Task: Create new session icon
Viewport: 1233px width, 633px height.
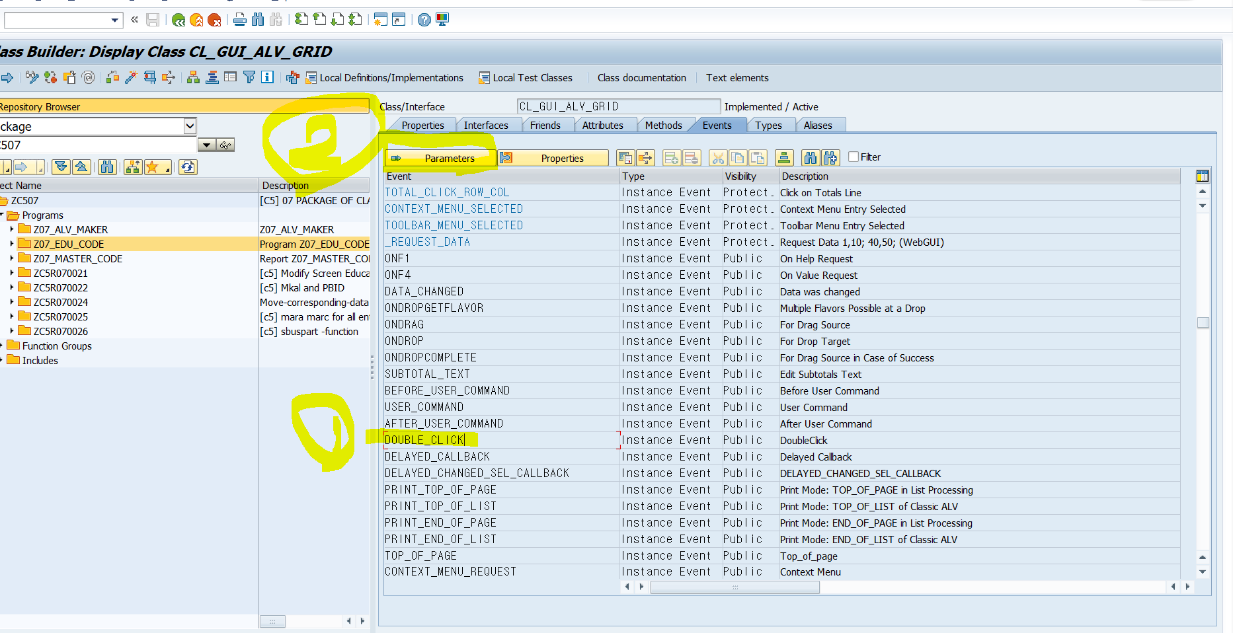Action: pos(380,20)
